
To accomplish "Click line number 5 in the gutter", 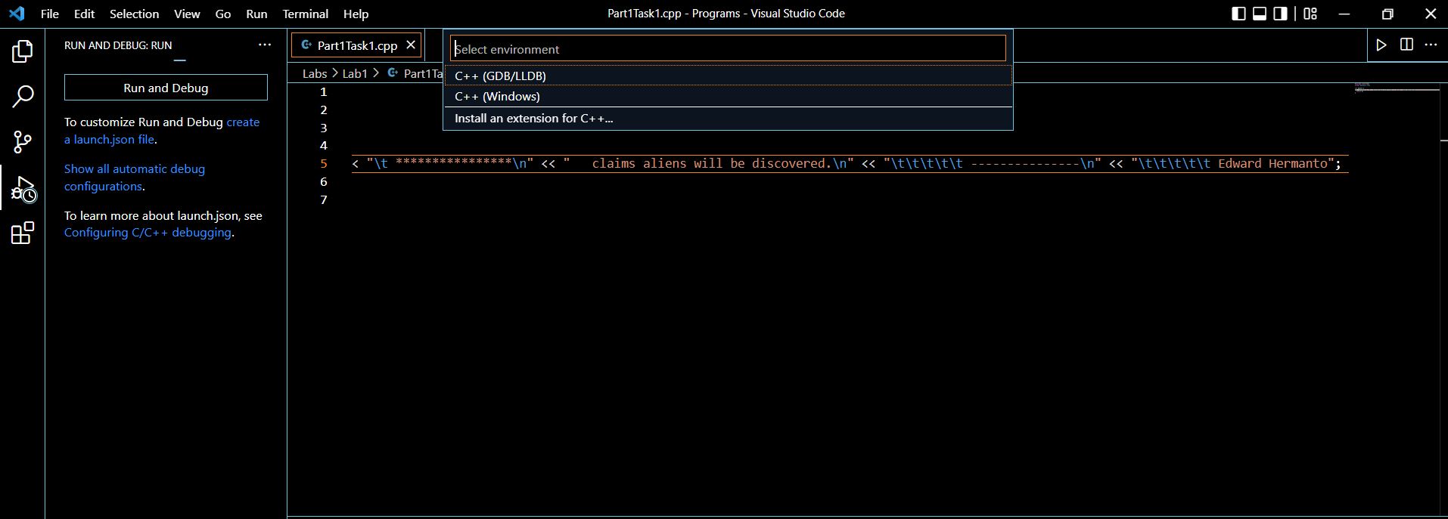I will 324,163.
